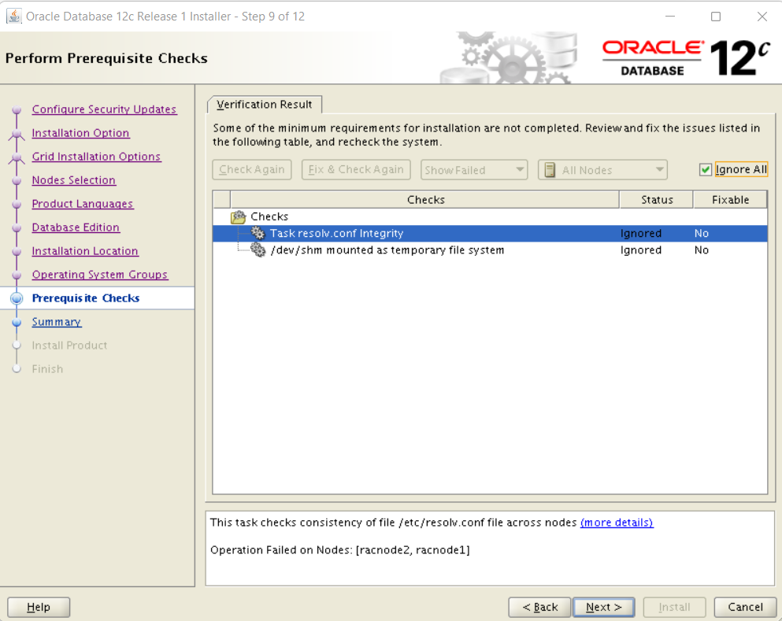Click the disabled Install Product step
Viewport: 782px width, 621px height.
(x=69, y=346)
